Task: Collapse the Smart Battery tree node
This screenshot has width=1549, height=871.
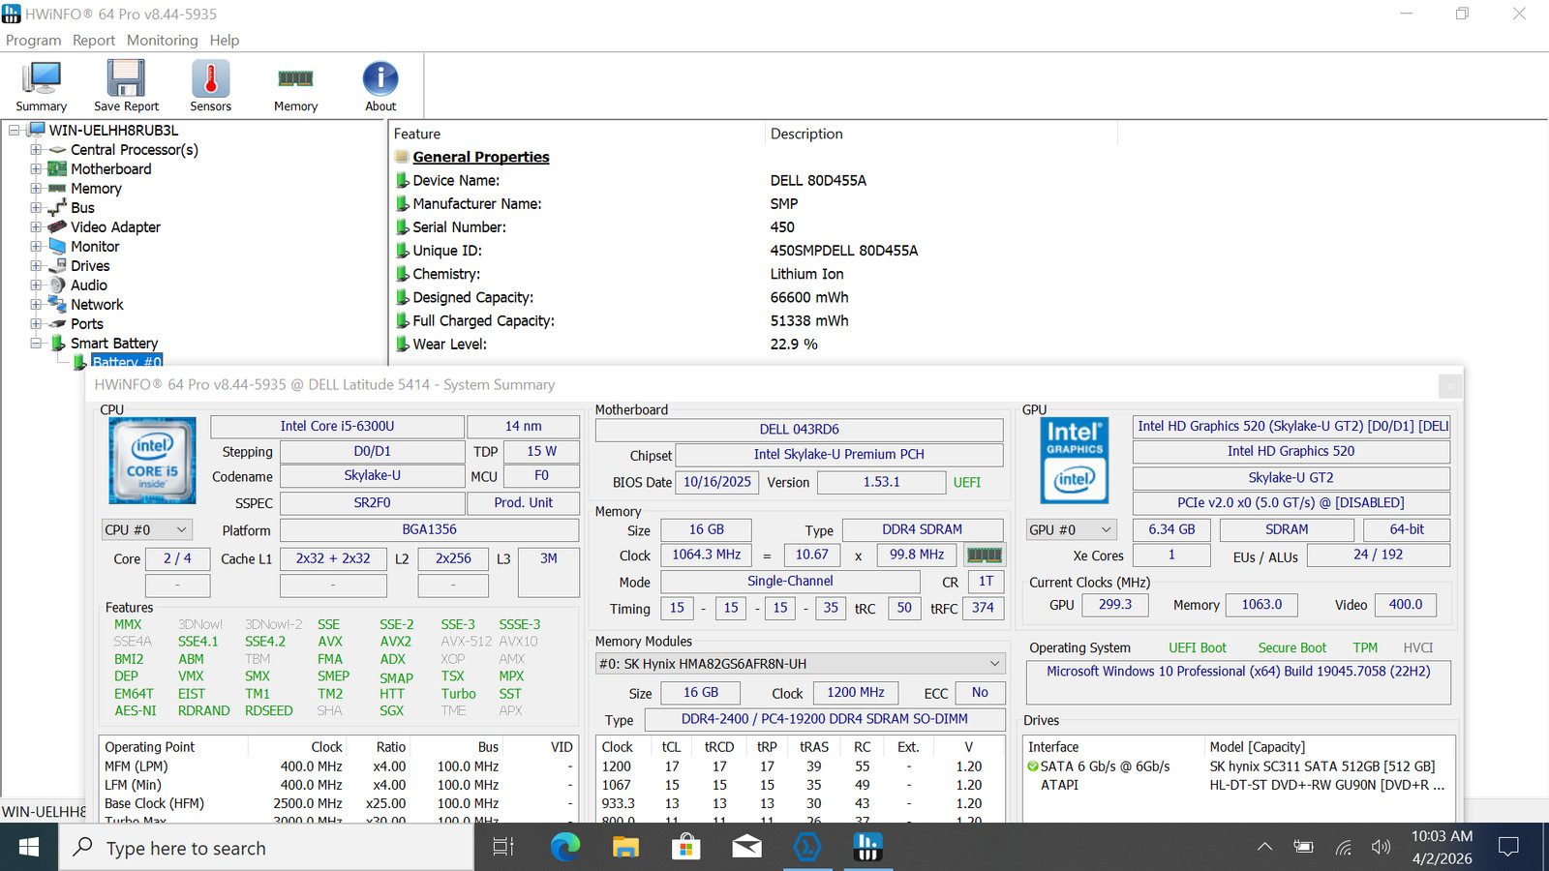Action: (36, 344)
